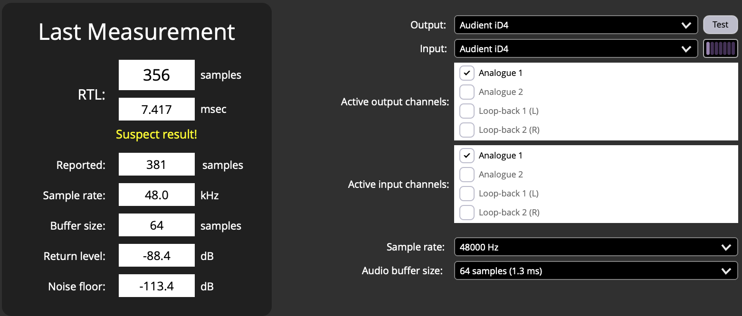742x316 pixels.
Task: Click the Return level dB value
Action: click(156, 256)
